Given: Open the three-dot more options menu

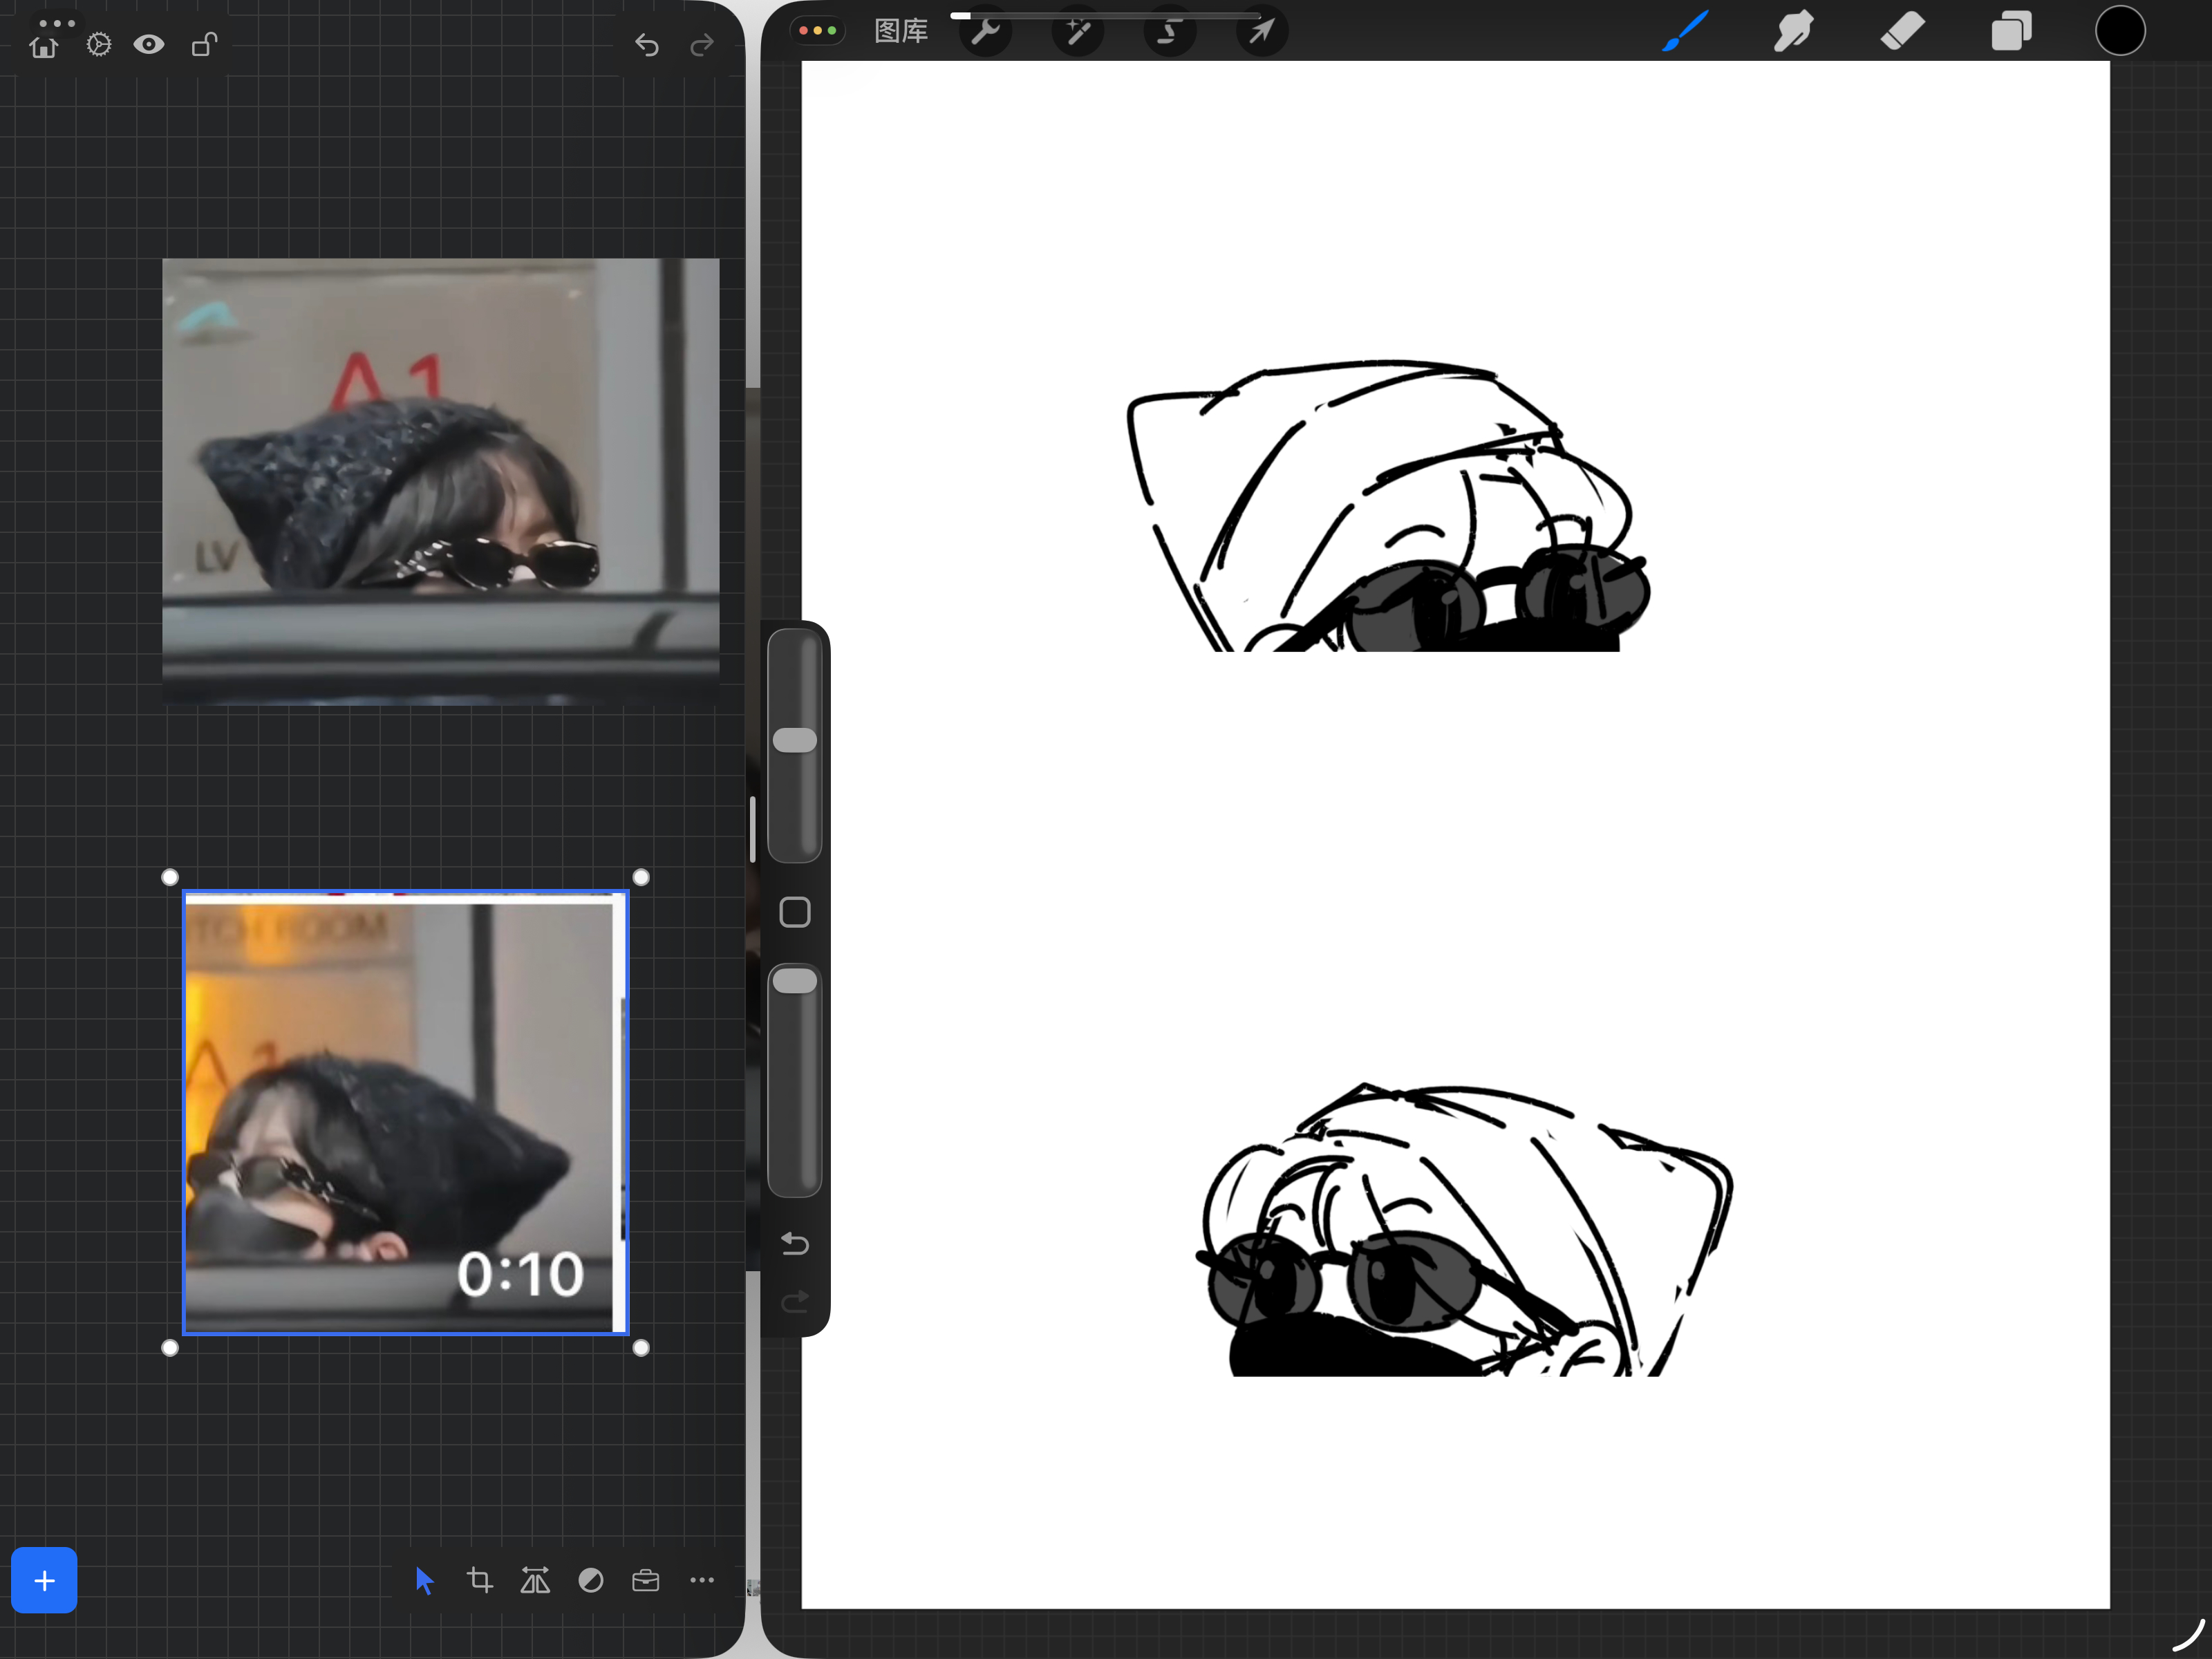Looking at the screenshot, I should (702, 1580).
